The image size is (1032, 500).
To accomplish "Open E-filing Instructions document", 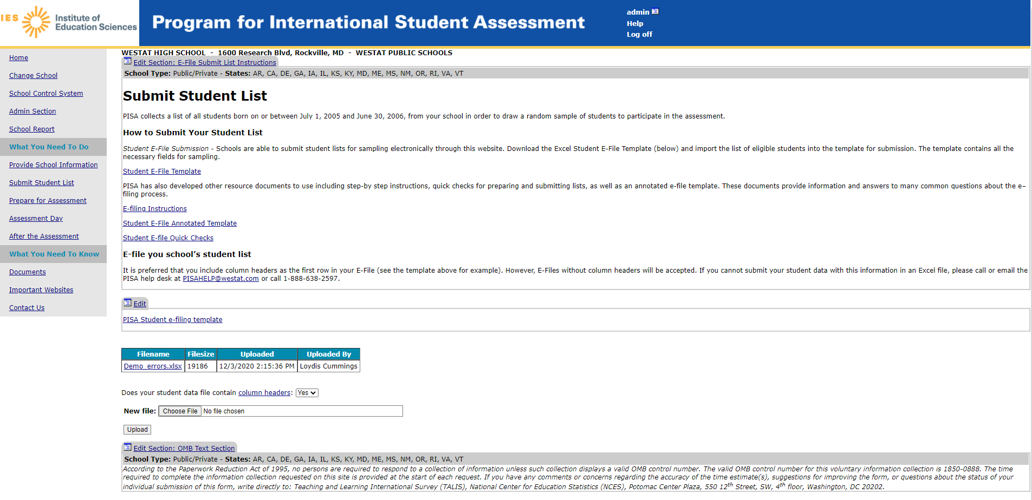I will (155, 209).
